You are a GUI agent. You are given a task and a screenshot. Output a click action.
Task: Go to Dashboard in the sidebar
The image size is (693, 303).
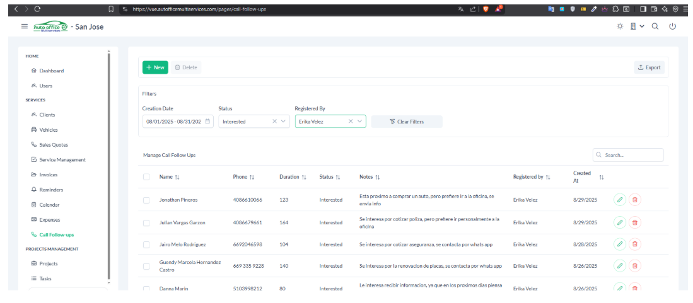click(x=51, y=71)
